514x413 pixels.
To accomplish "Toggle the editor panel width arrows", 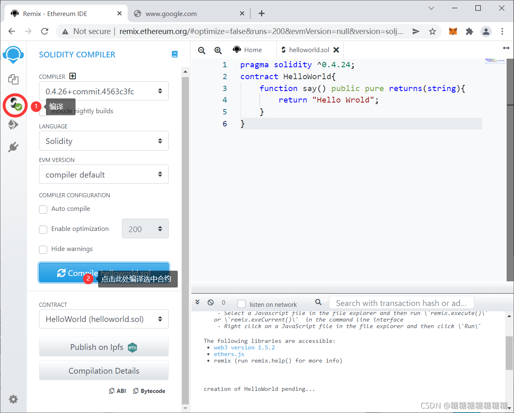I will (506, 48).
